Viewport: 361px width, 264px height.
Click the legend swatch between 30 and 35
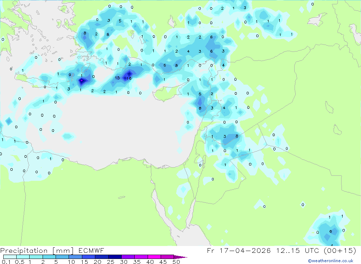tap(128, 257)
